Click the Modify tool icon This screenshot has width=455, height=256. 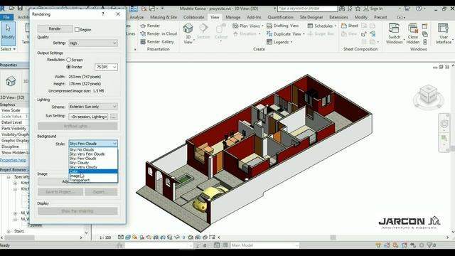pyautogui.click(x=8, y=33)
